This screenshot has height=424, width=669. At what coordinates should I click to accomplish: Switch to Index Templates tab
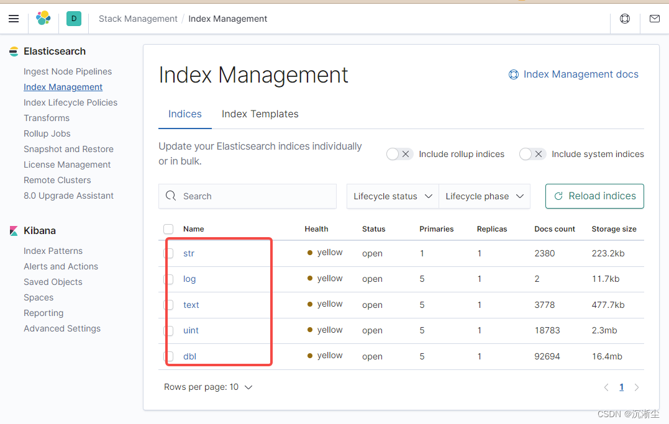(x=260, y=114)
